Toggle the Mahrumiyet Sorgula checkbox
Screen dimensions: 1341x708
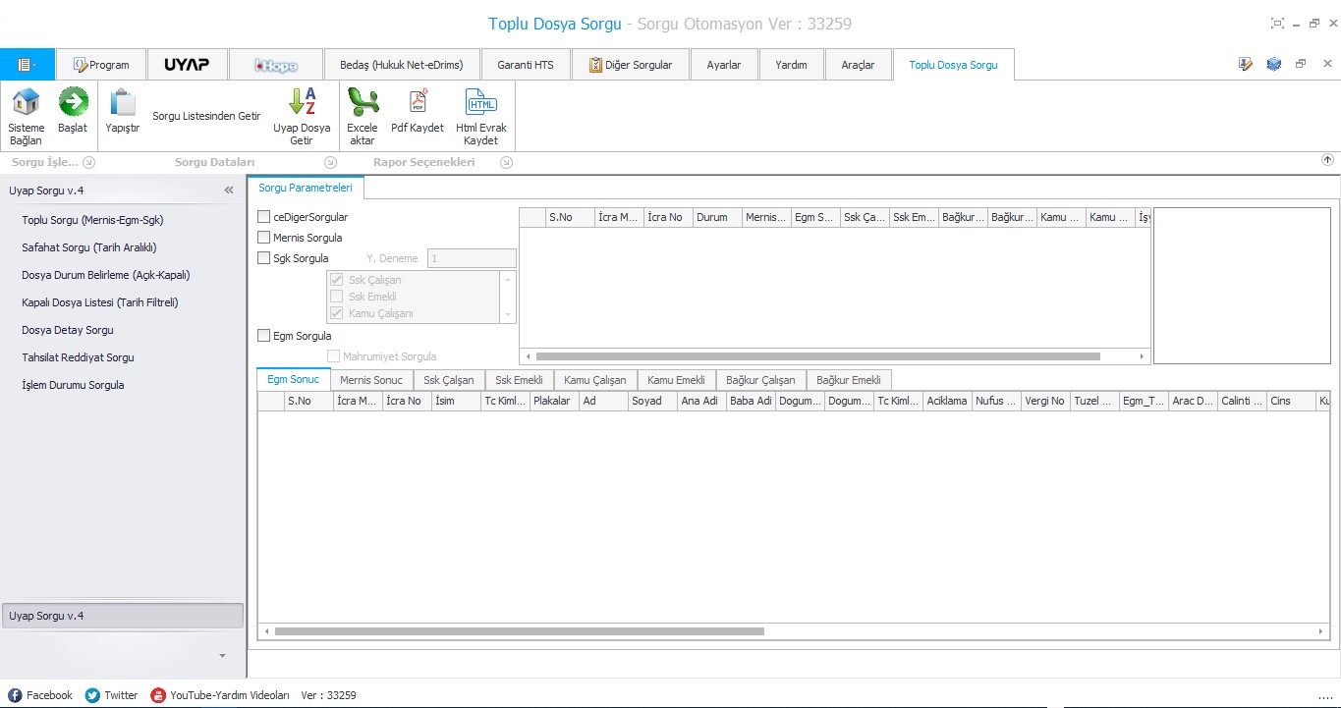(334, 356)
